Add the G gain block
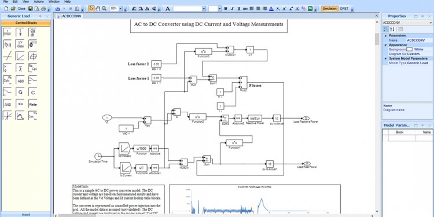This screenshot has height=217, width=434. coord(20,92)
